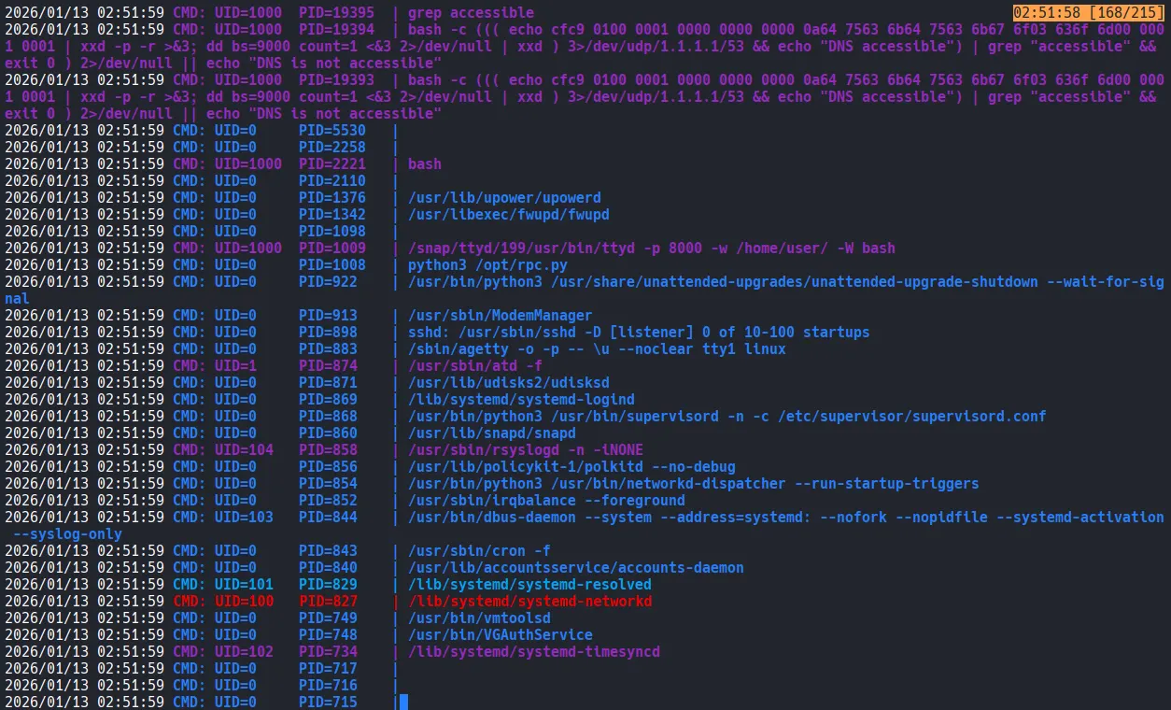The height and width of the screenshot is (710, 1171).
Task: Click the dbus-daemon command text
Action: [784, 517]
